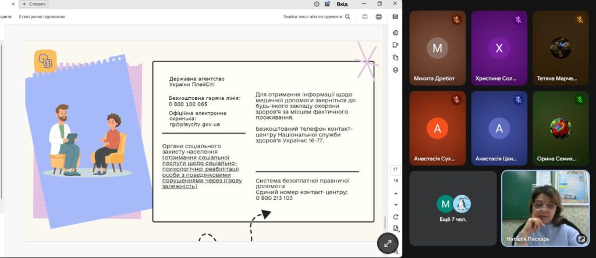Open the layers panel icon in sidebar
This screenshot has height=258, width=596.
[x=395, y=70]
